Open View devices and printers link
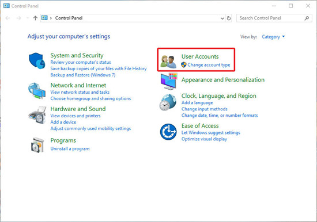 pos(76,116)
